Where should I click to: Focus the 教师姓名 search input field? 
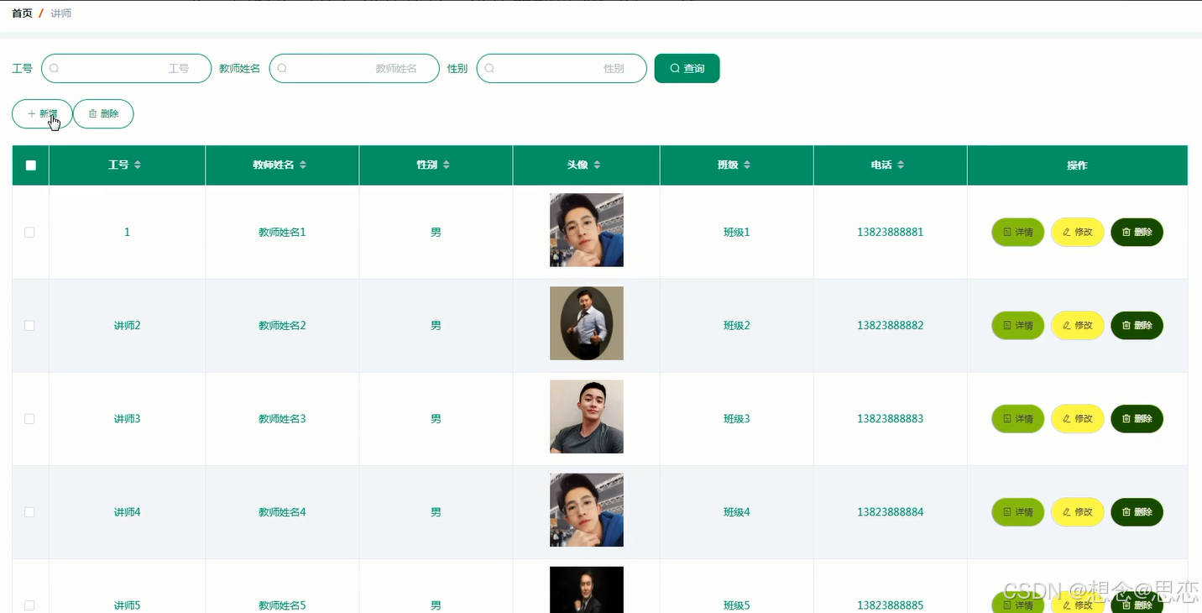(354, 68)
